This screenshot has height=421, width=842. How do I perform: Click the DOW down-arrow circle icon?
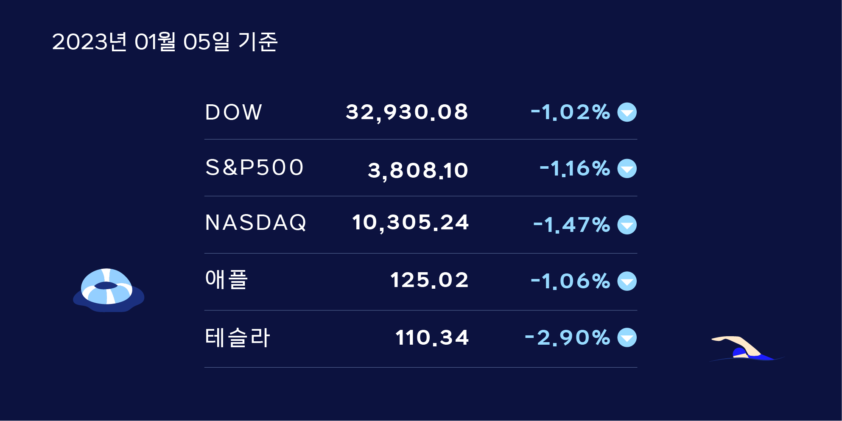627,112
